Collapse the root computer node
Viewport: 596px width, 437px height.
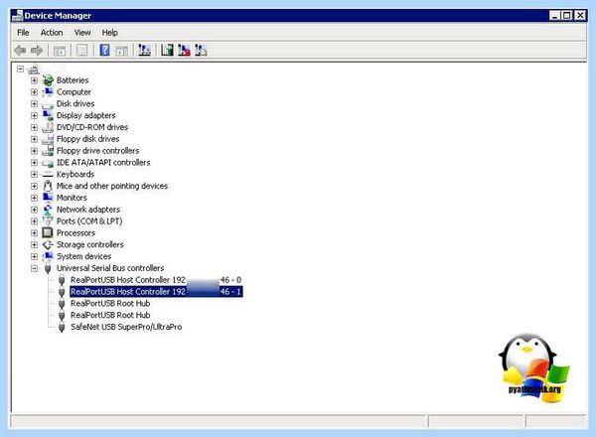[21, 69]
